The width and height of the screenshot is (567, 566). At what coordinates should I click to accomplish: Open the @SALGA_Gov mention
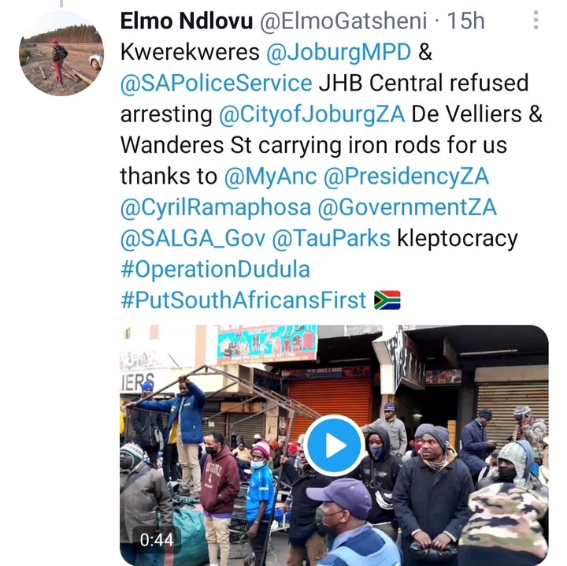193,239
